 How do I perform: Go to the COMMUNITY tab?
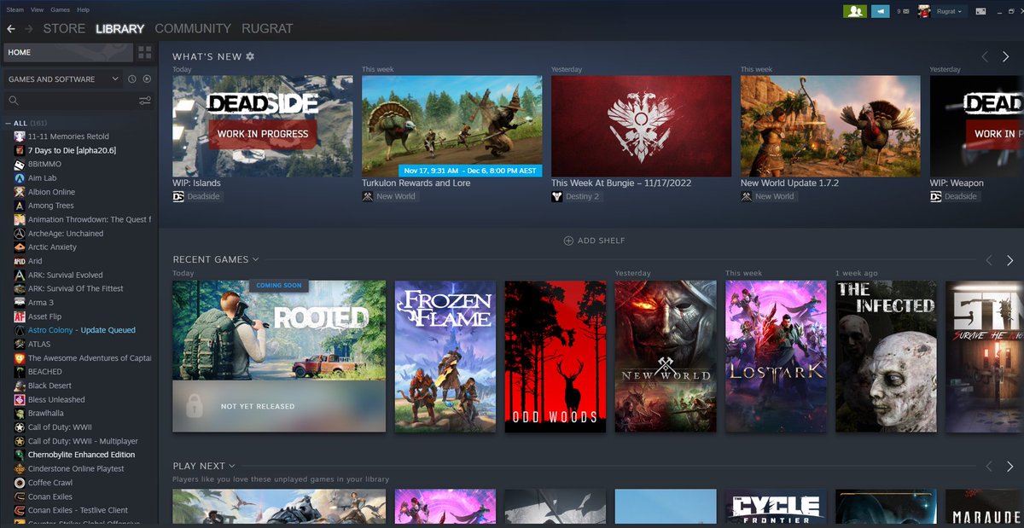click(x=193, y=29)
